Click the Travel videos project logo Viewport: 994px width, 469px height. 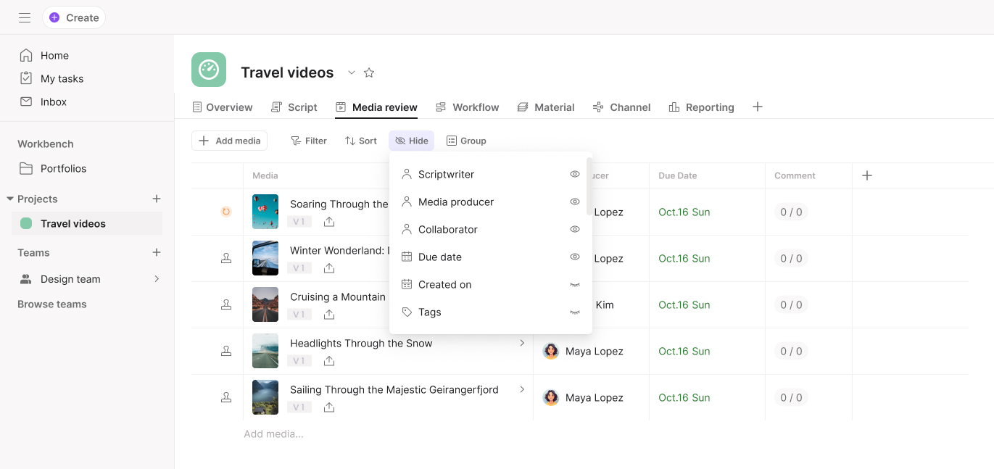tap(209, 70)
